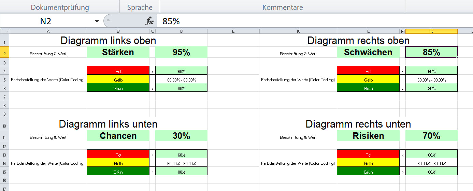Viewport: 473px width, 191px height.
Task: Select all cells with the corner button
Action: coord(4,31)
